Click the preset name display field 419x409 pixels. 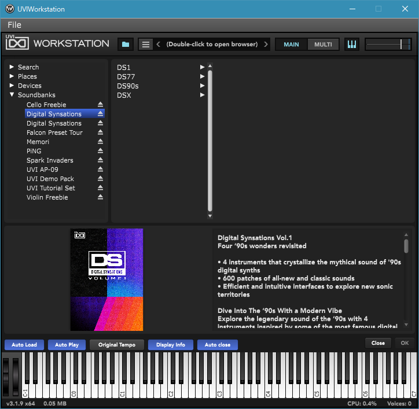tap(212, 45)
